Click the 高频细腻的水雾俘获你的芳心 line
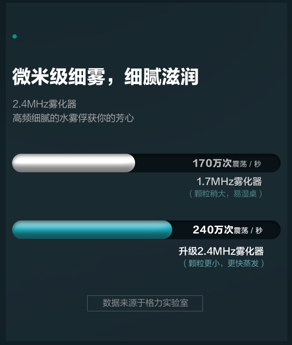292x345 pixels. tap(73, 118)
